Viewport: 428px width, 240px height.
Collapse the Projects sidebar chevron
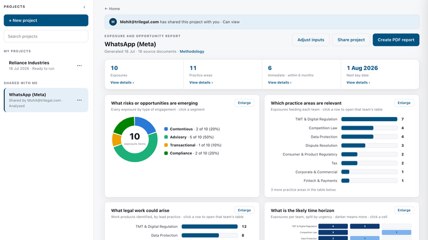click(x=84, y=7)
